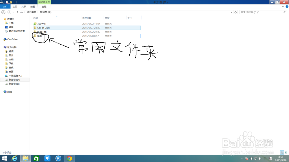Sort by 修改日期 column header
This screenshot has height=162, width=289.
pos(87,18)
